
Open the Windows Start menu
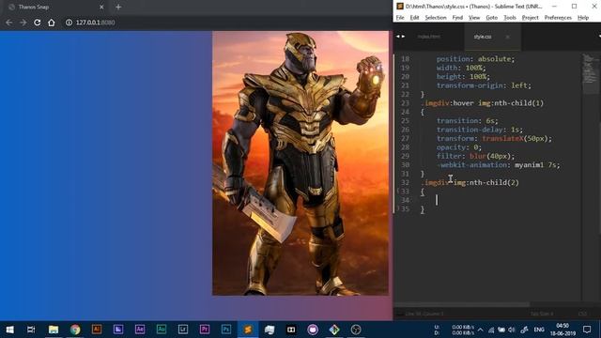coord(10,330)
